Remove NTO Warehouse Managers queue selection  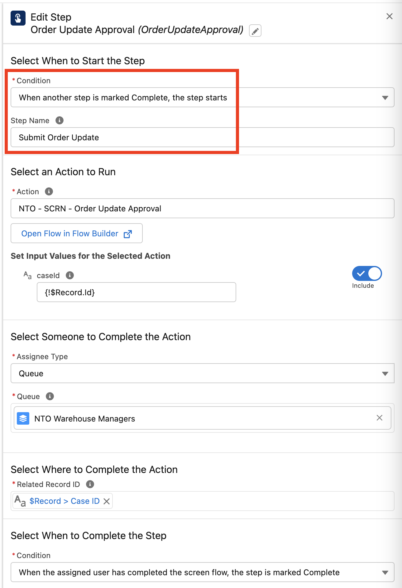(x=379, y=418)
